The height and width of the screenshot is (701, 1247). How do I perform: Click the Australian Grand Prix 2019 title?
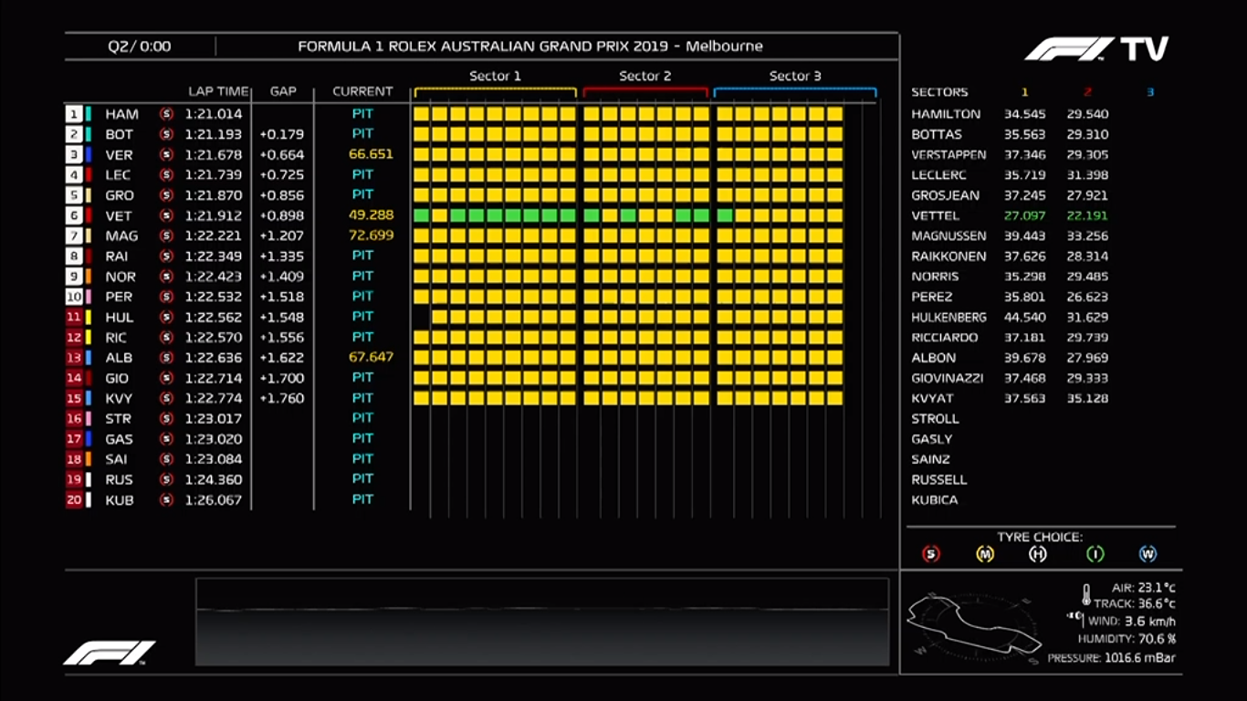point(530,46)
